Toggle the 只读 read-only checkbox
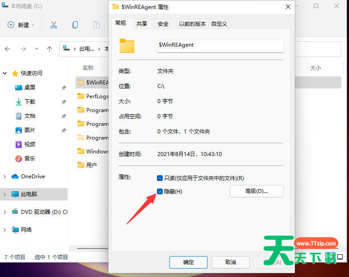This screenshot has height=277, width=349. point(160,178)
